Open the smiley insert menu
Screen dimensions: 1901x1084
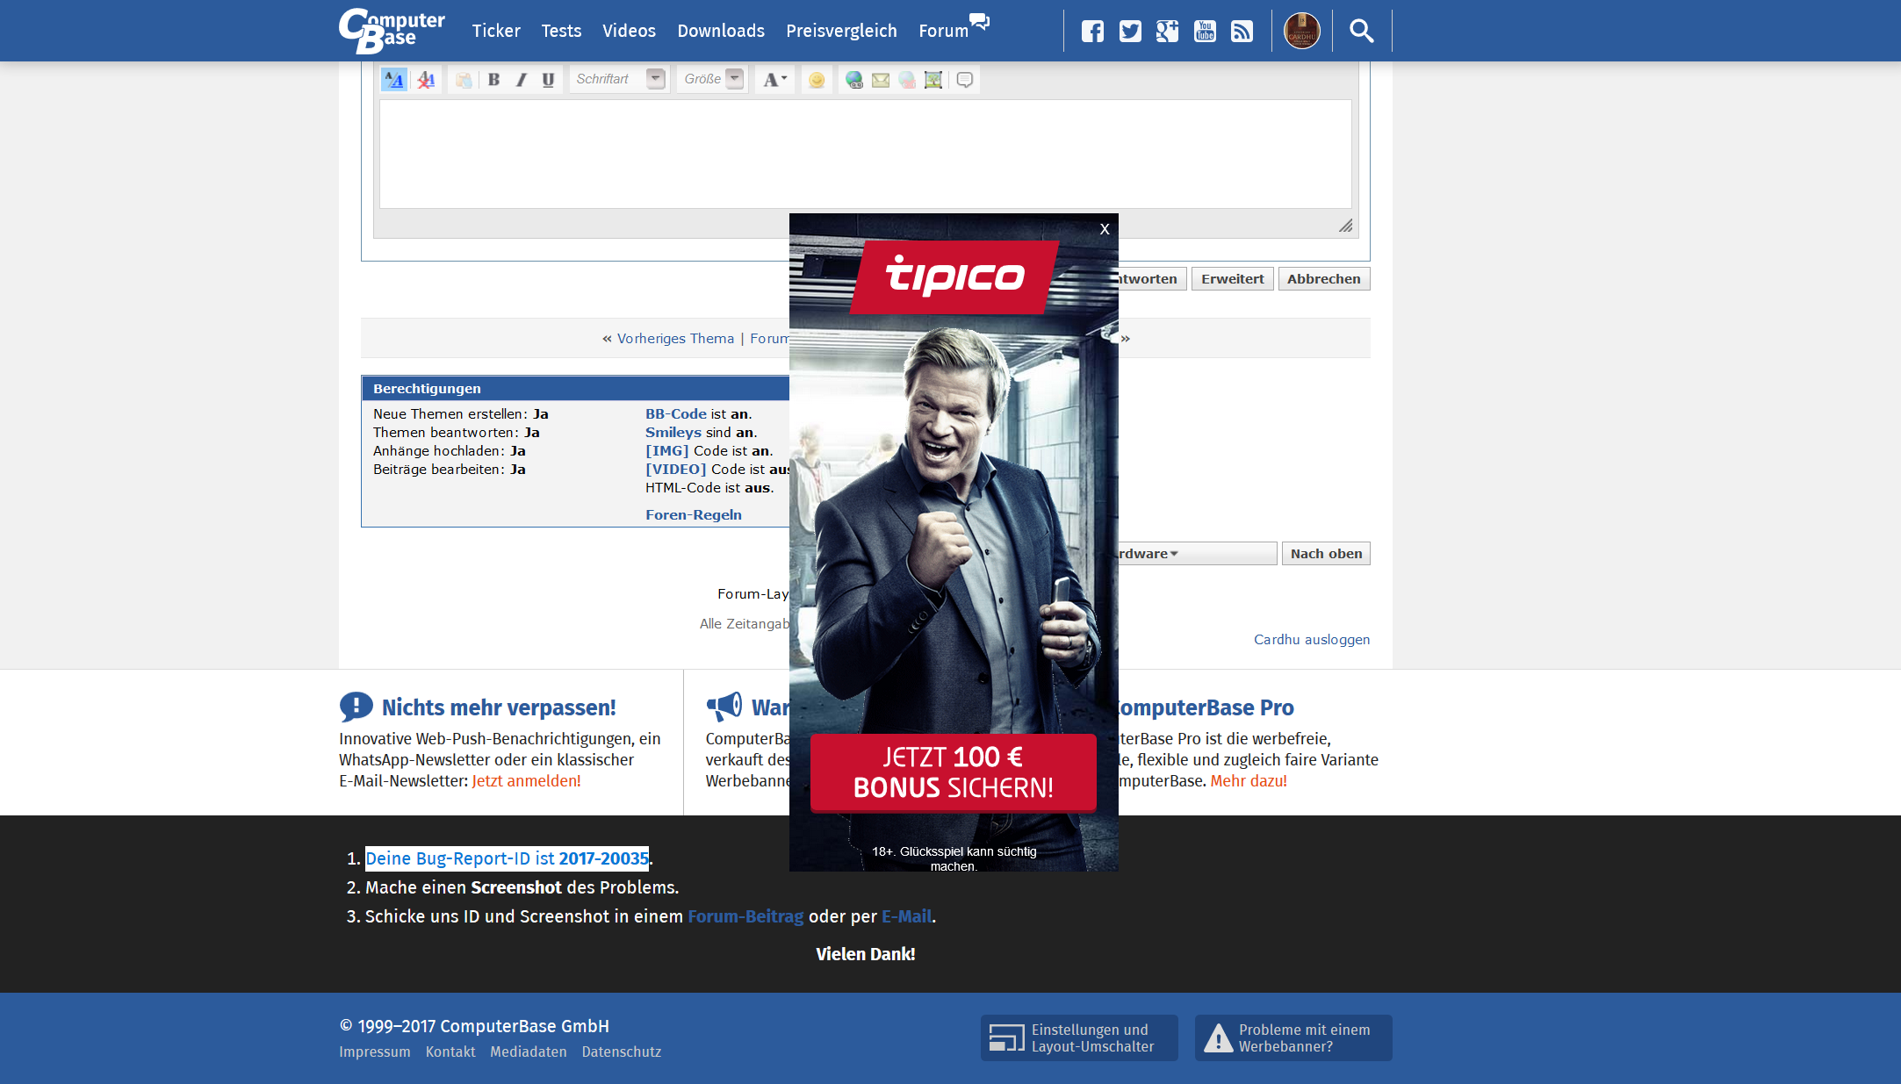(x=817, y=80)
